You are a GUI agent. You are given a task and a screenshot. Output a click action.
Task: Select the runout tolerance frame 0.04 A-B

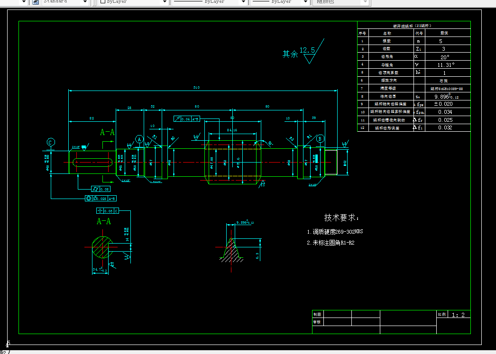tap(187, 119)
